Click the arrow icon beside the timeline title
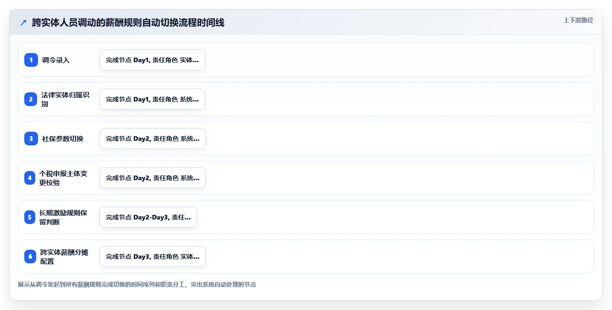This screenshot has width=612, height=310. point(23,22)
